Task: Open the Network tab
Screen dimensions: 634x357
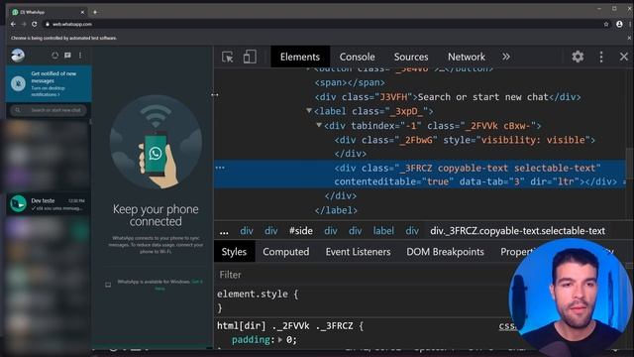Action: [x=467, y=57]
